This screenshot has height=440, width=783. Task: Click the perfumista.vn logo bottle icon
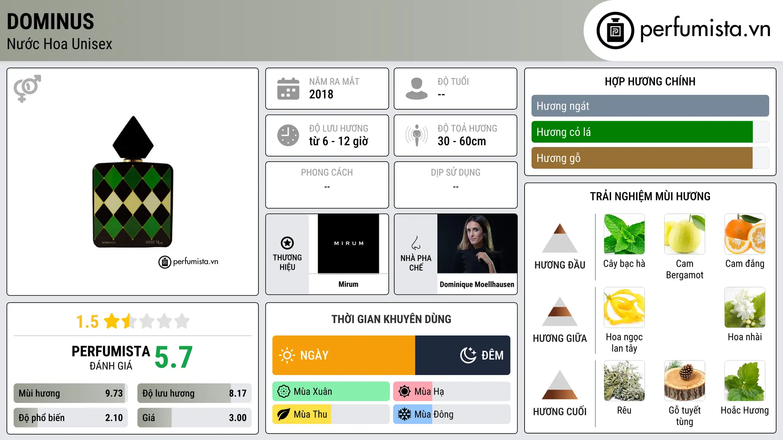(615, 31)
